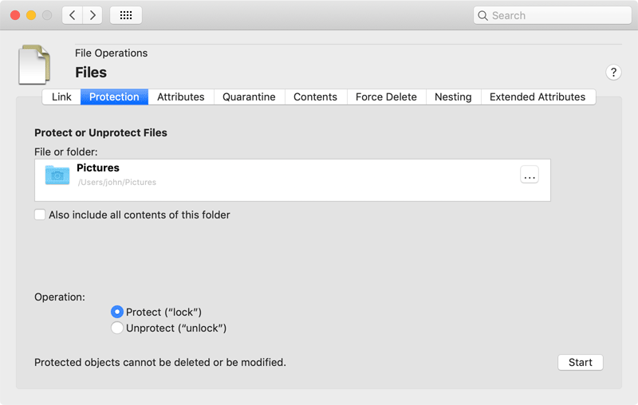Viewport: 638px width, 405px height.
Task: Go forward with the right arrow
Action: pos(93,15)
